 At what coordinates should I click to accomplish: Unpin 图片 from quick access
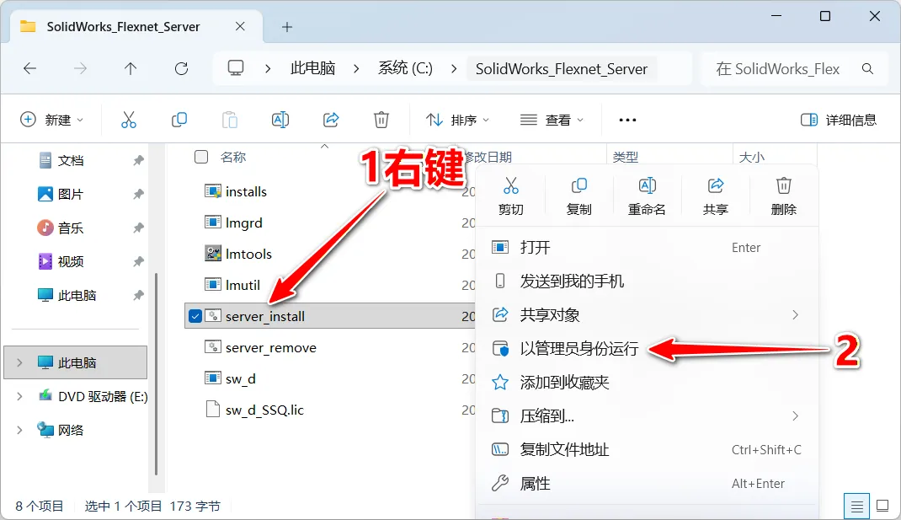tap(138, 195)
